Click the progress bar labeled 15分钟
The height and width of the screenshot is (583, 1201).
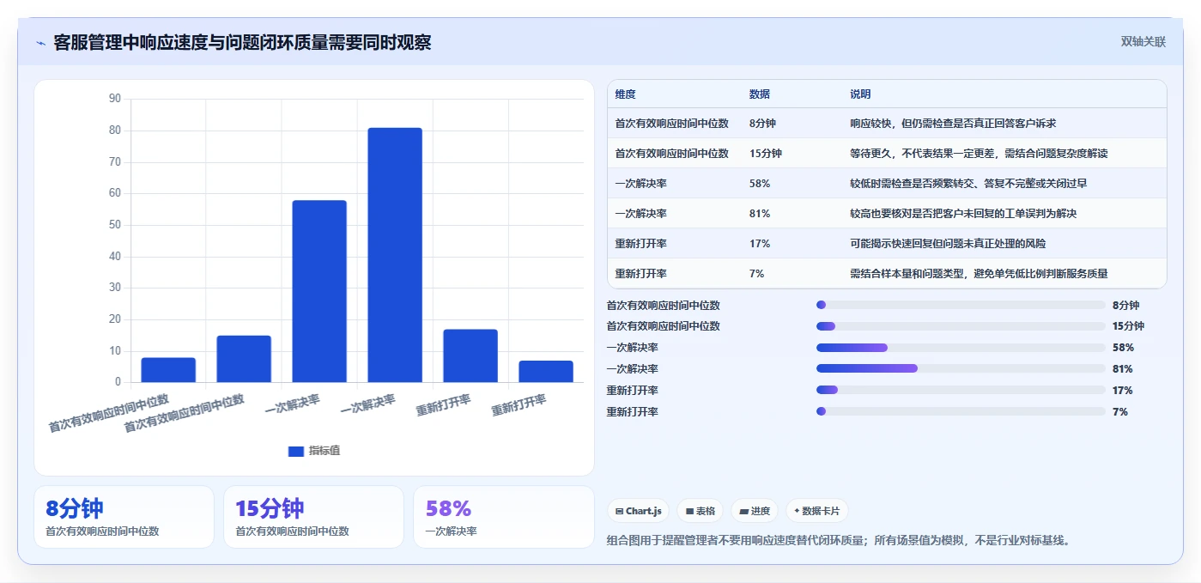click(x=961, y=326)
